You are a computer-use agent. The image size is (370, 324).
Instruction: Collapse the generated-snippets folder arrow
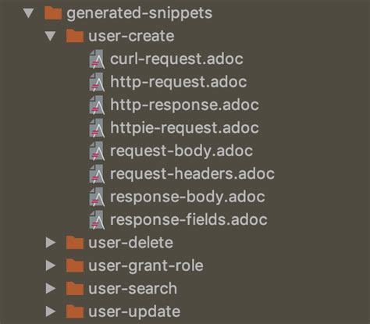29,13
